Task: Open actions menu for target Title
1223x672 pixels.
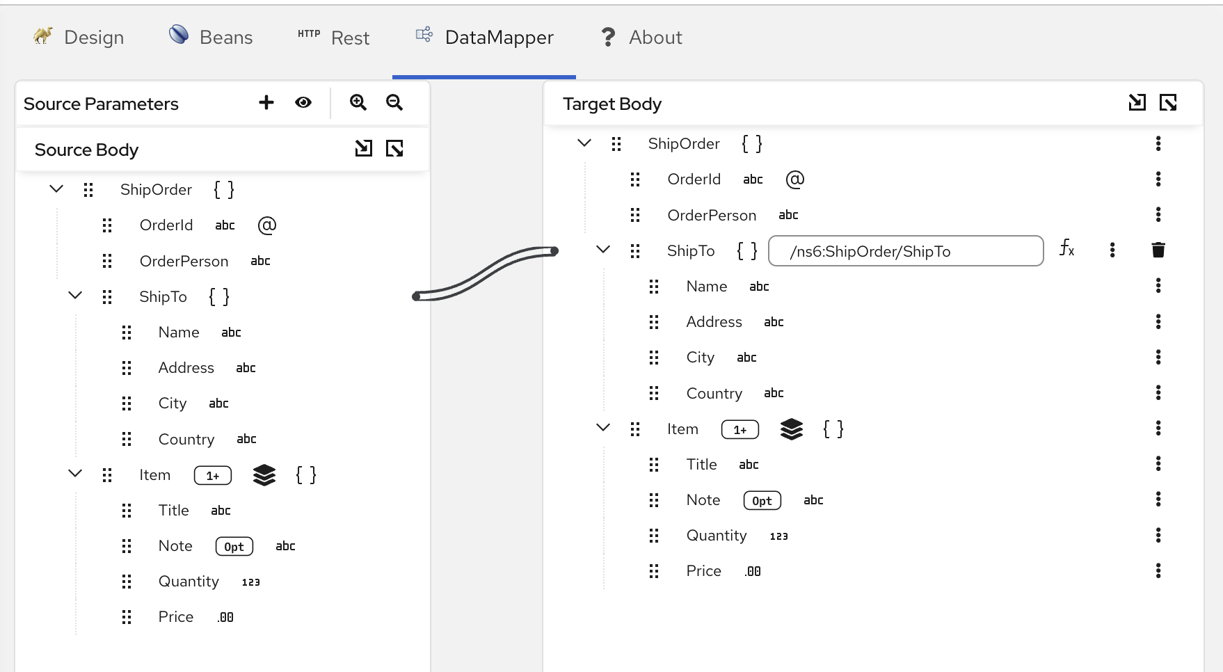Action: click(1158, 463)
